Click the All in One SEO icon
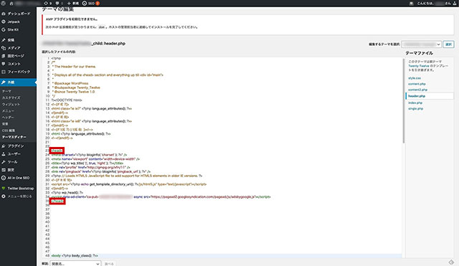Image resolution: width=459 pixels, height=266 pixels. click(x=4, y=178)
